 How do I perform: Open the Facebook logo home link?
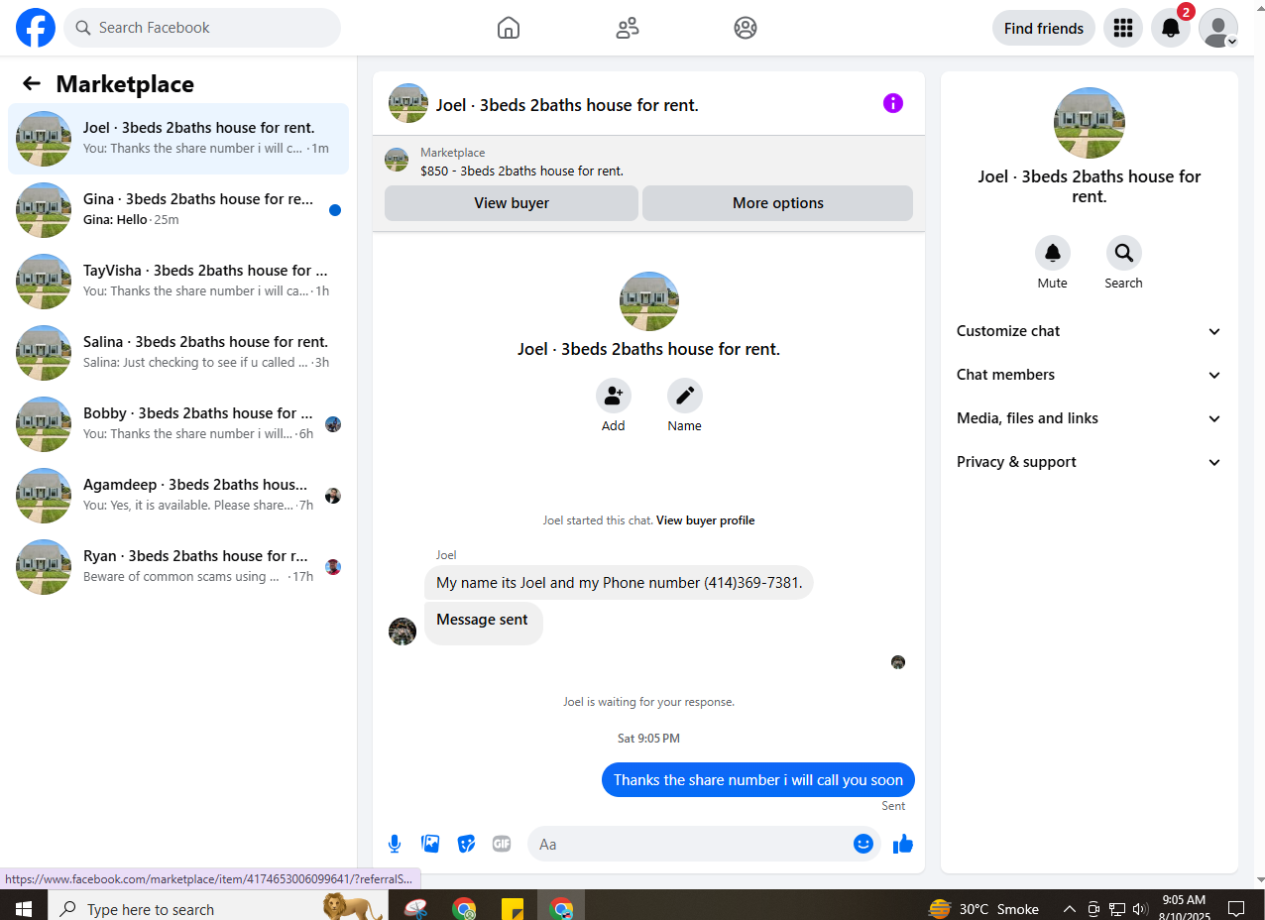[36, 28]
